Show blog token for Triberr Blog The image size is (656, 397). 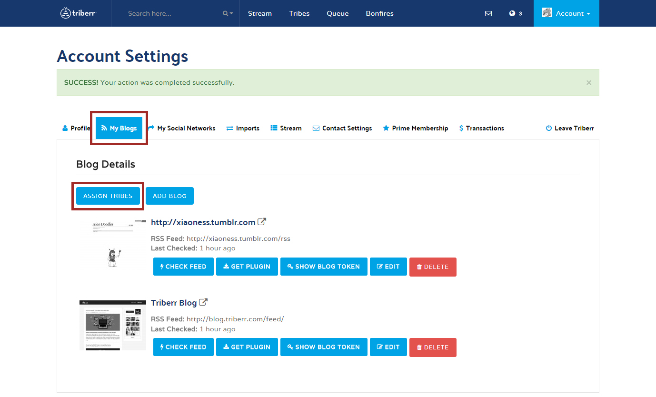pos(324,347)
